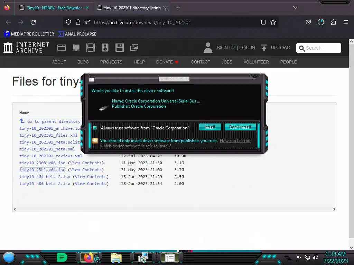Viewport: 354px width, 265px height.
Task: Click the Start orb on taskbar
Action: coord(9,257)
